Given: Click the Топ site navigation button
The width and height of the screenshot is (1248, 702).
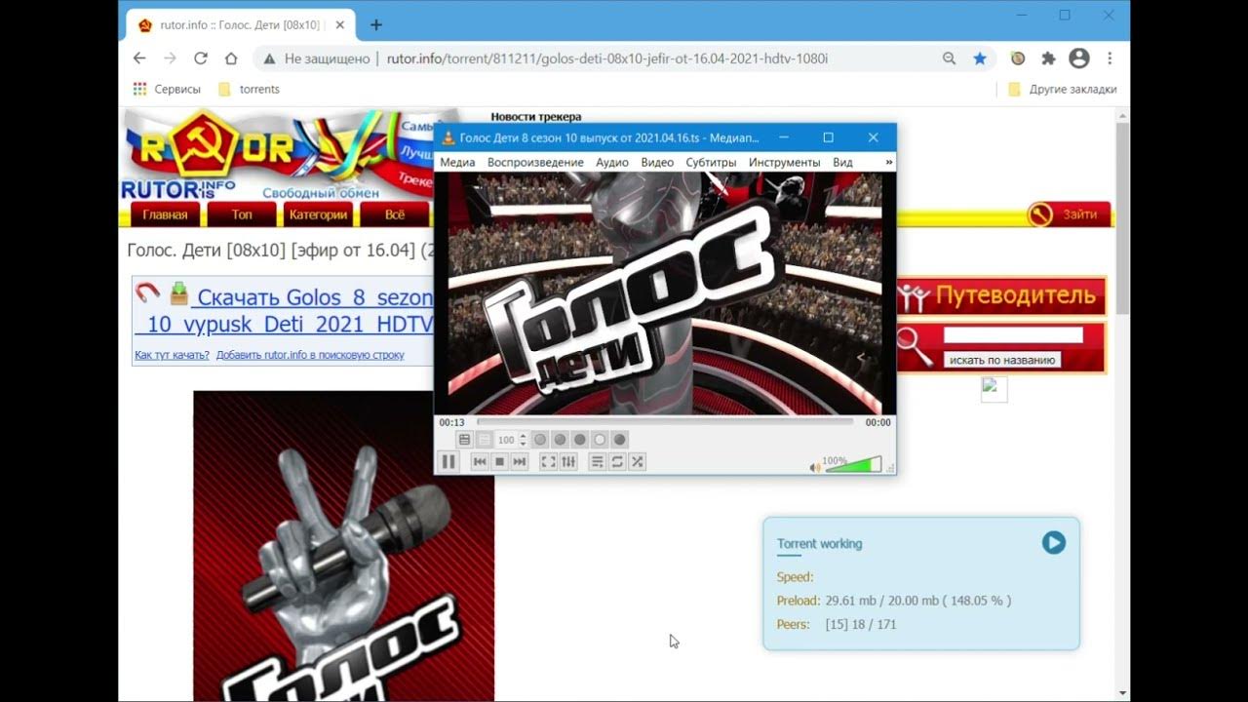Looking at the screenshot, I should coord(242,214).
